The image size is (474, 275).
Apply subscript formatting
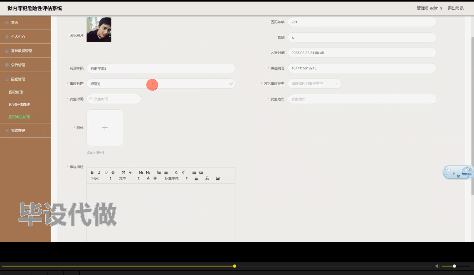coord(176,172)
